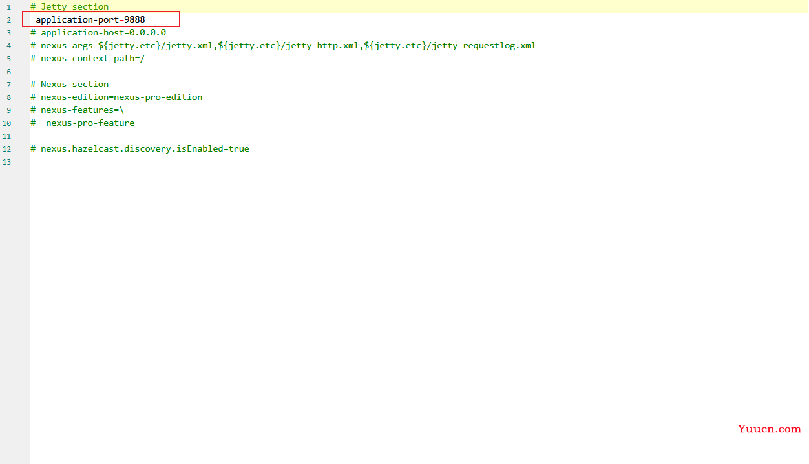
Task: Click line number 2 in gutter
Action: click(x=9, y=20)
